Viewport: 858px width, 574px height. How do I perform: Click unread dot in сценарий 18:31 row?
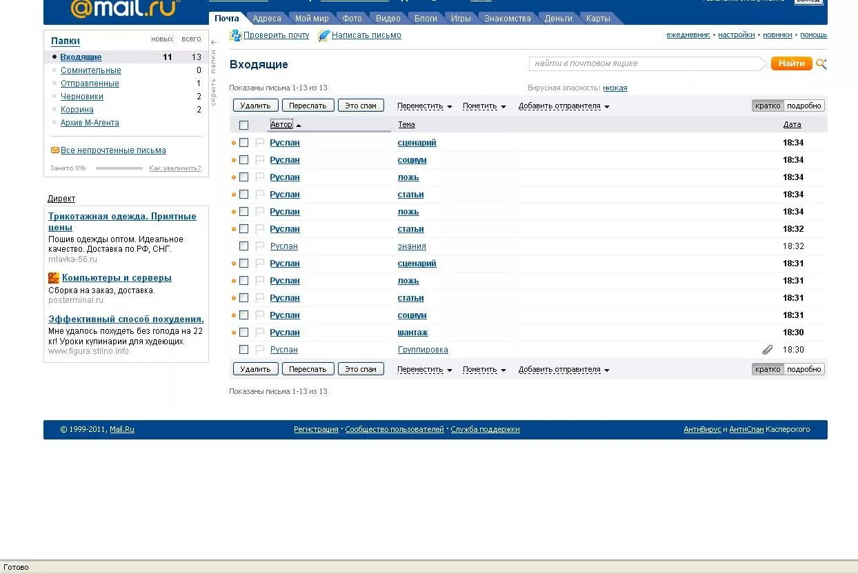click(x=234, y=264)
